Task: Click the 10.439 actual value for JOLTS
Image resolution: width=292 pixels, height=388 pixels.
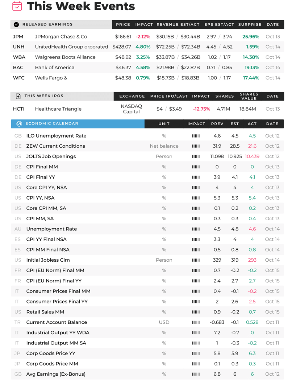Action: 252,157
